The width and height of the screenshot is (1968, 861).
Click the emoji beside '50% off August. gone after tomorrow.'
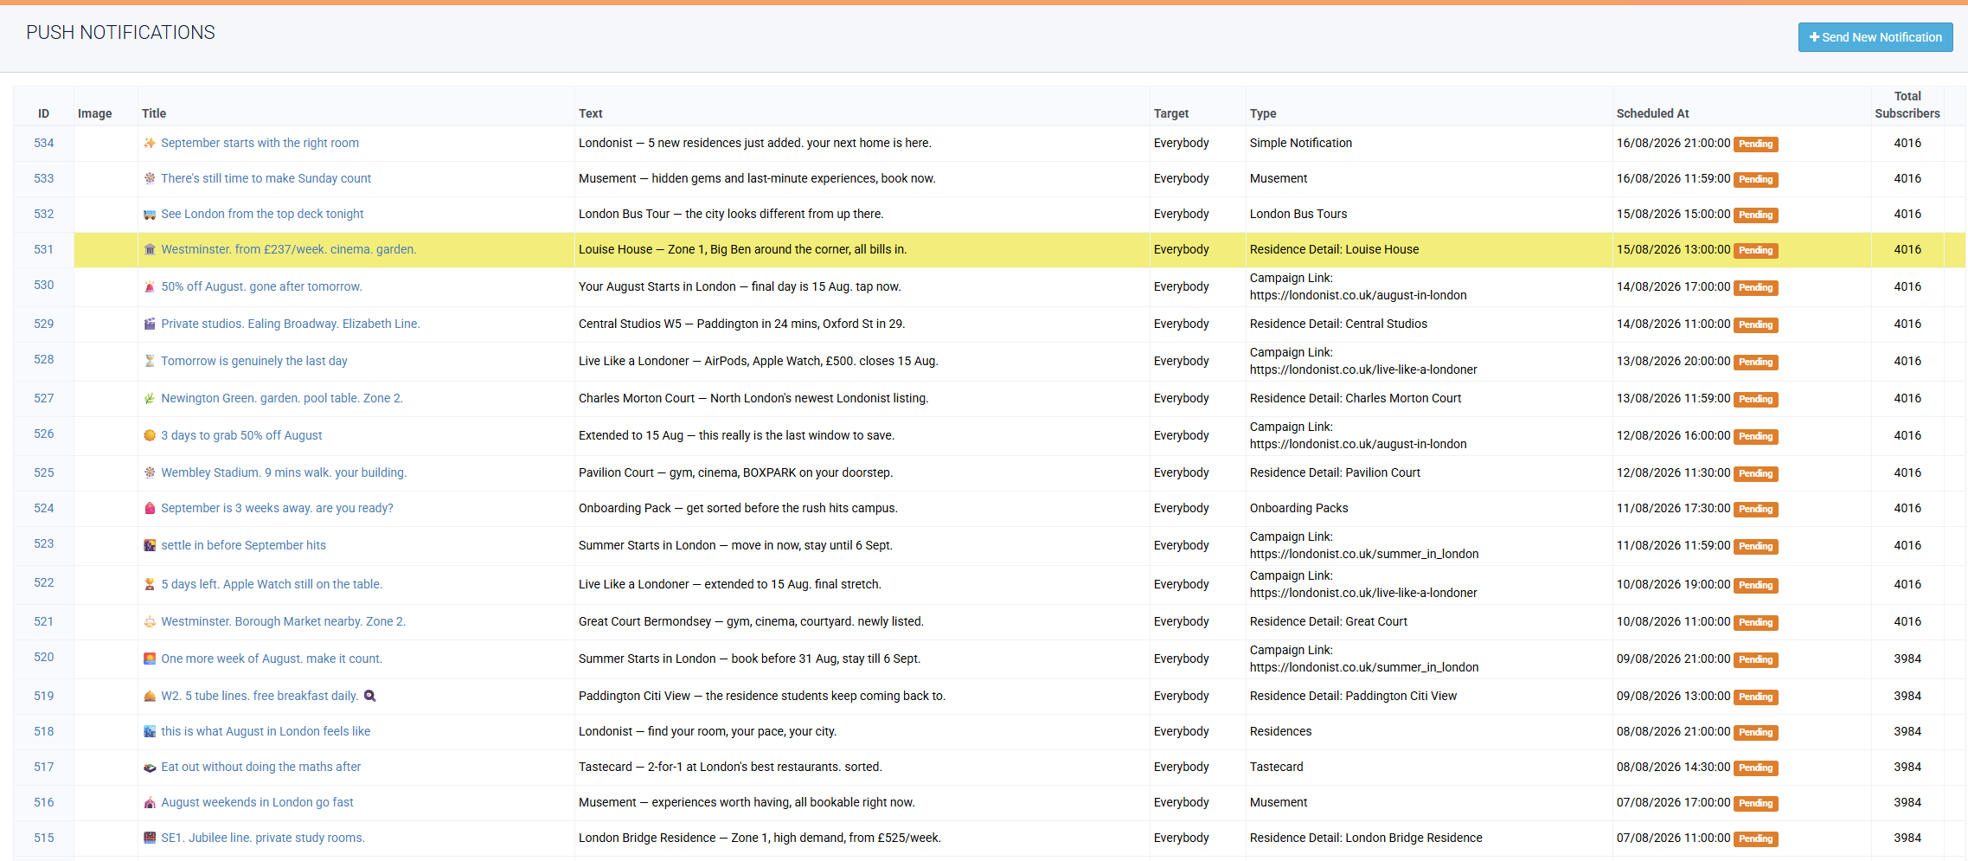150,287
